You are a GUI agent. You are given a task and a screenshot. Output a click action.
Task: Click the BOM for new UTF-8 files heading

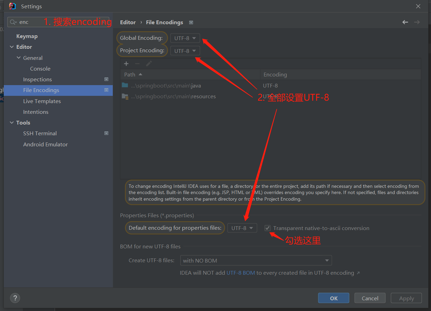point(150,247)
